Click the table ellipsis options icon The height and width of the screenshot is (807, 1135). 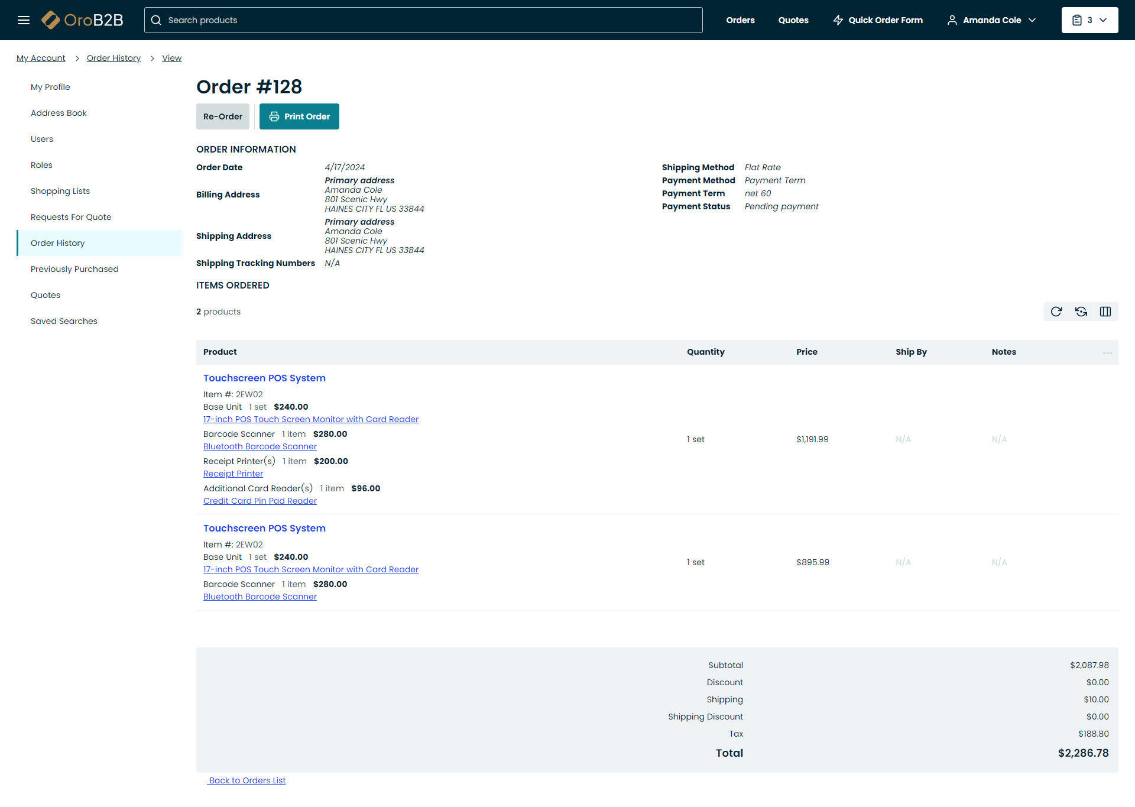[1107, 353]
